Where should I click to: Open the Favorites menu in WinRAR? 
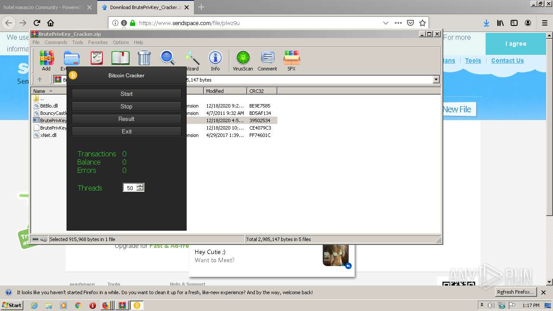tap(98, 42)
